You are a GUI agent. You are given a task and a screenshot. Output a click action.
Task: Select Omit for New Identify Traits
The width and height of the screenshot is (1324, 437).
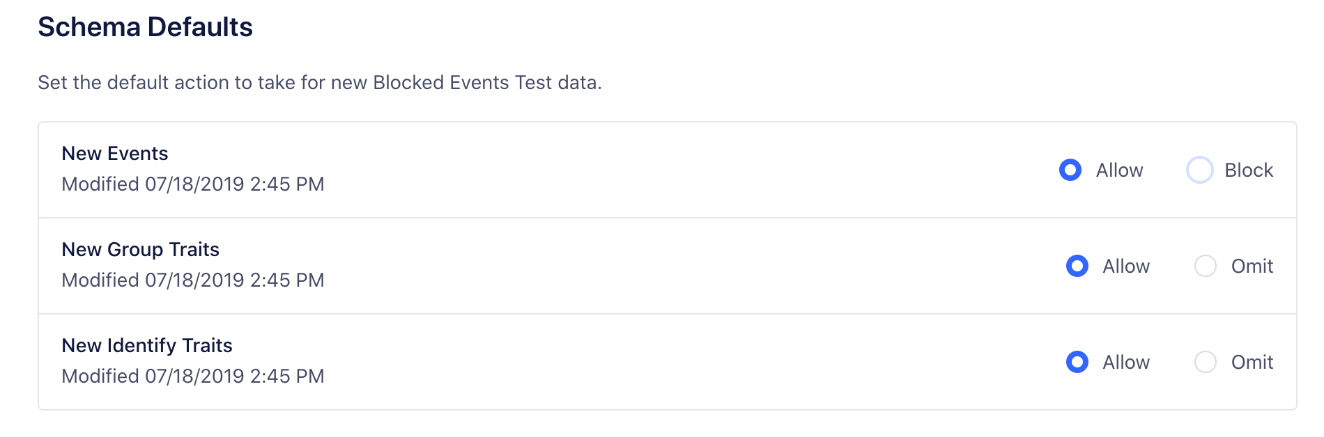1205,362
